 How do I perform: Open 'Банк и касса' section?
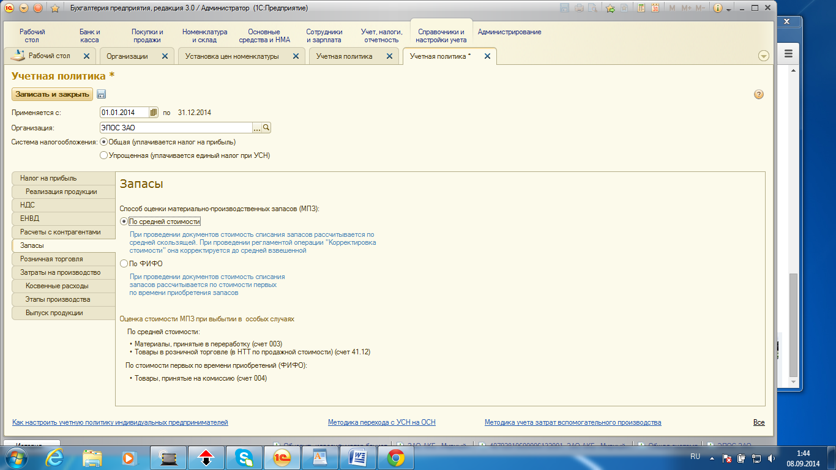(89, 35)
